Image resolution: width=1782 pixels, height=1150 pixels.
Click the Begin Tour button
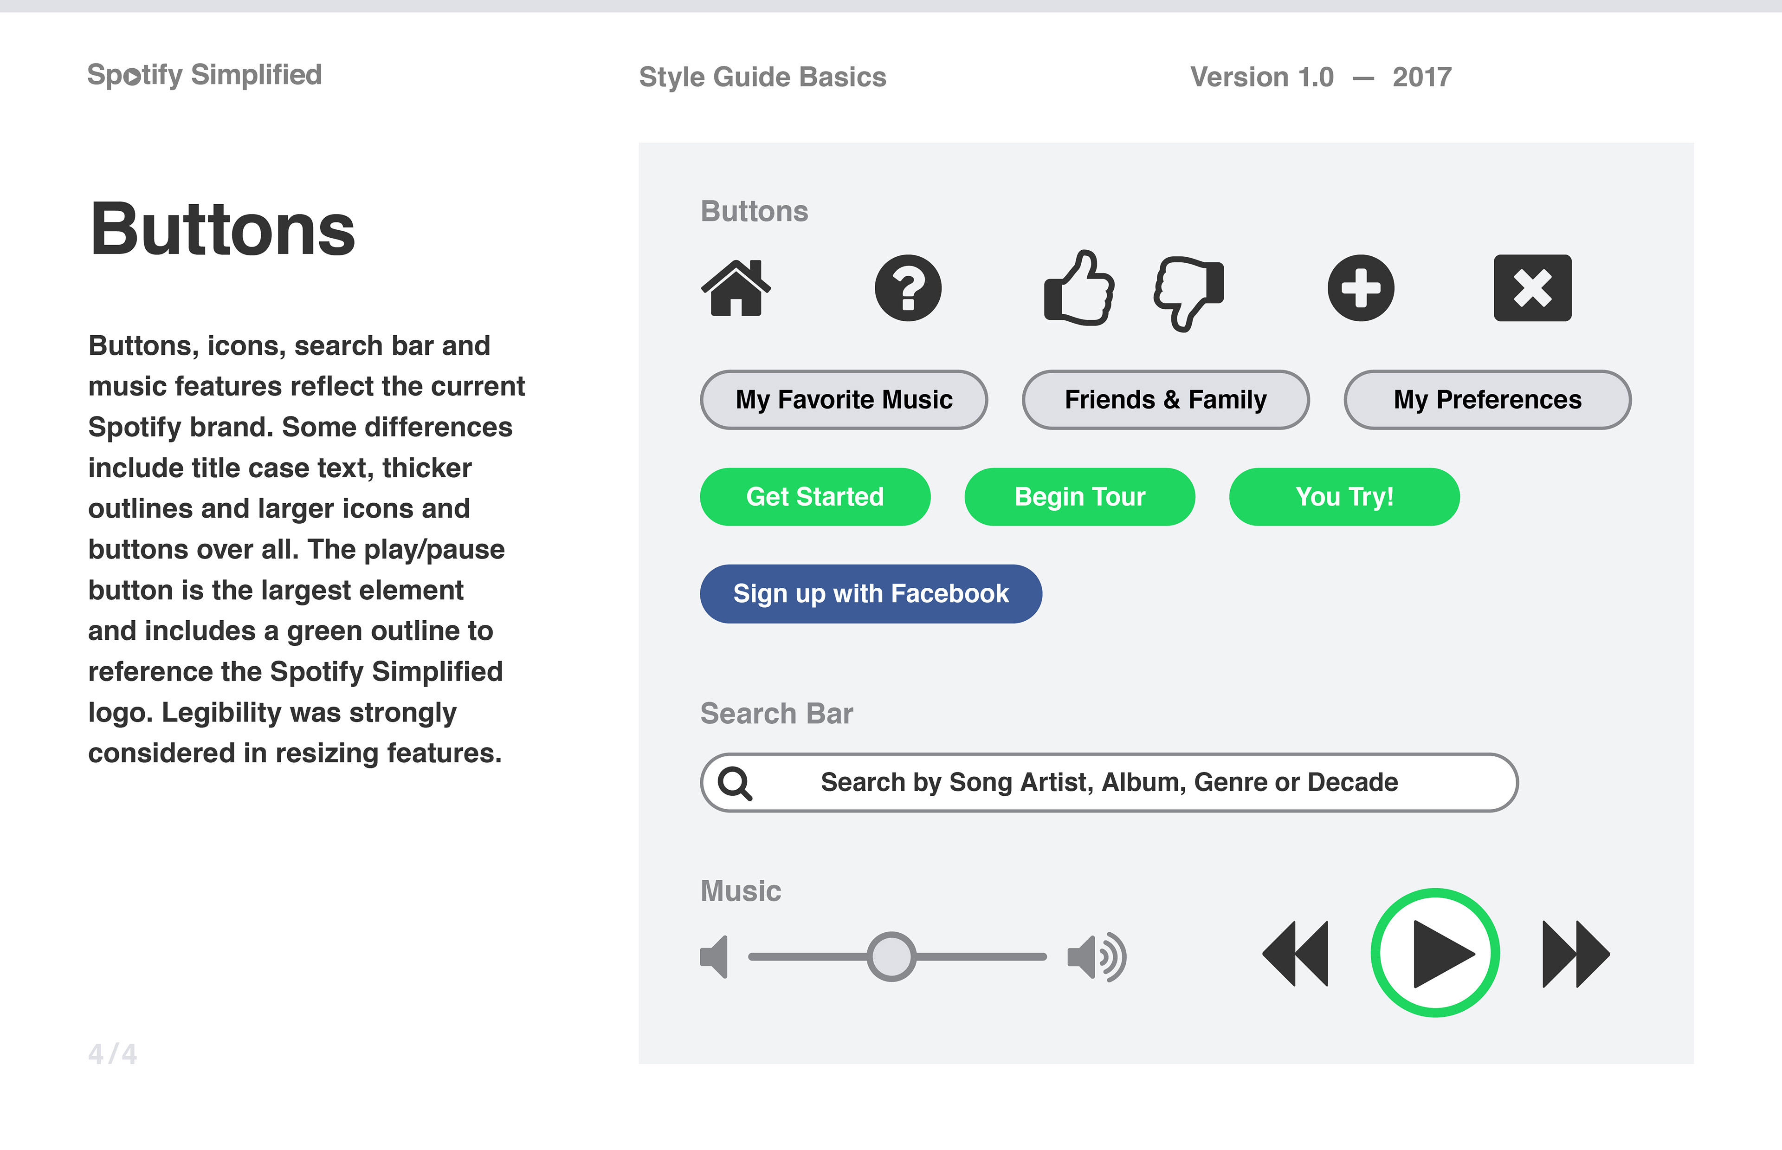[1080, 497]
